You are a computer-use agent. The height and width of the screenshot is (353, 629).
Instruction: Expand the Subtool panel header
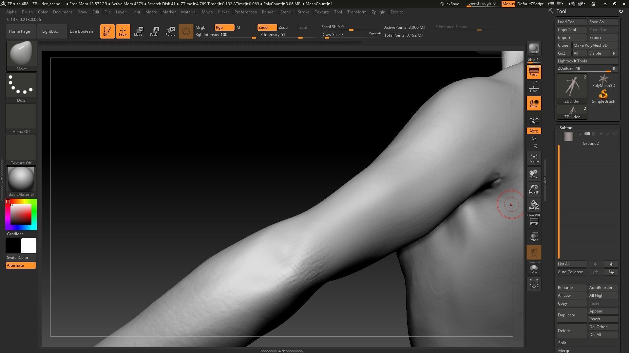pos(566,128)
